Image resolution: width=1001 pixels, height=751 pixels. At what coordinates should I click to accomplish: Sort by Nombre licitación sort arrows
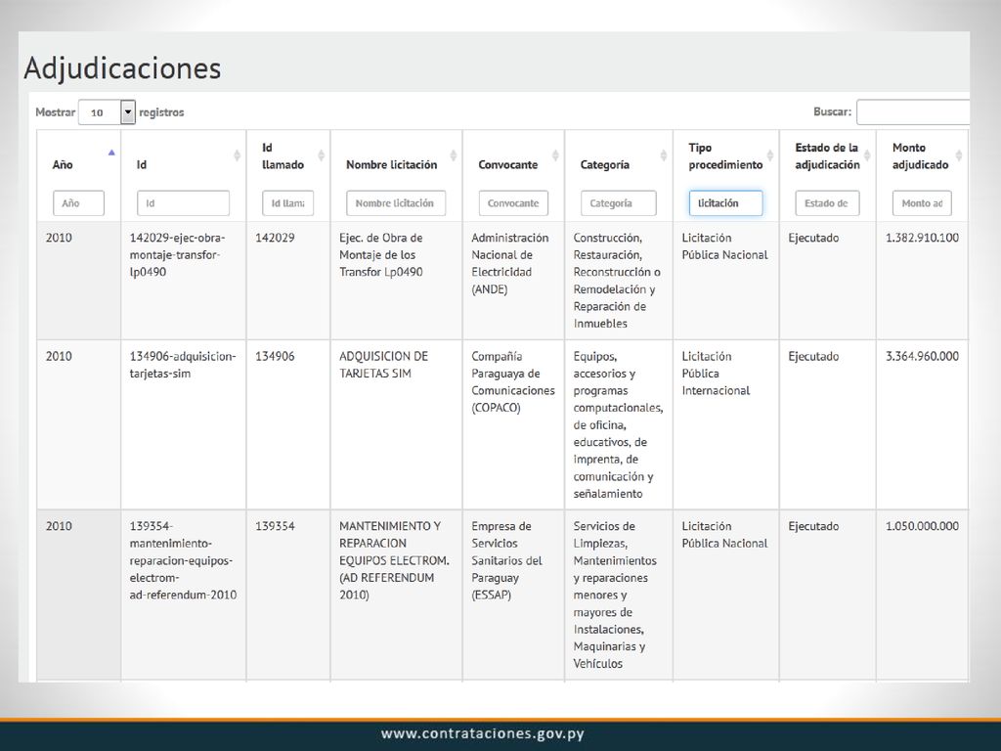point(454,155)
